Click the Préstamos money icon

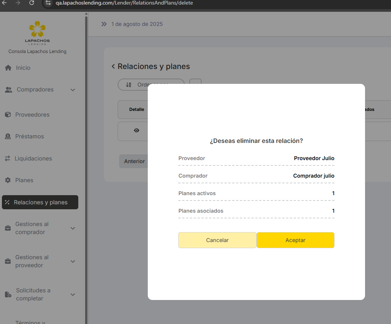pos(8,136)
